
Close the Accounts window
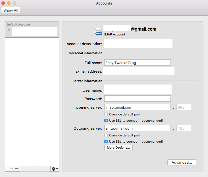(3, 3)
